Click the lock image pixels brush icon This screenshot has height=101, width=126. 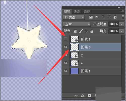tap(81, 31)
